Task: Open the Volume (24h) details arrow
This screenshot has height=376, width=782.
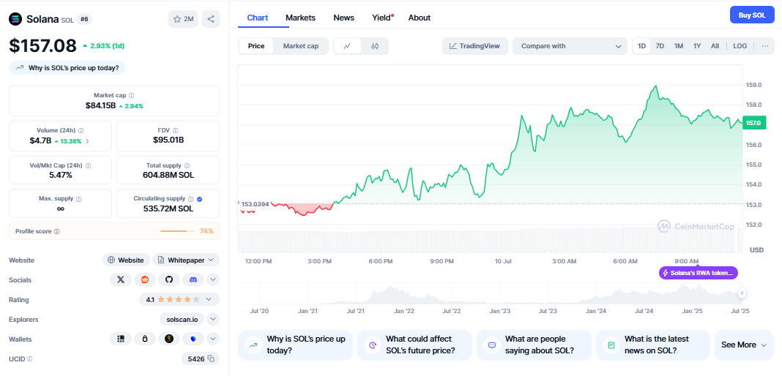Action: click(x=88, y=141)
